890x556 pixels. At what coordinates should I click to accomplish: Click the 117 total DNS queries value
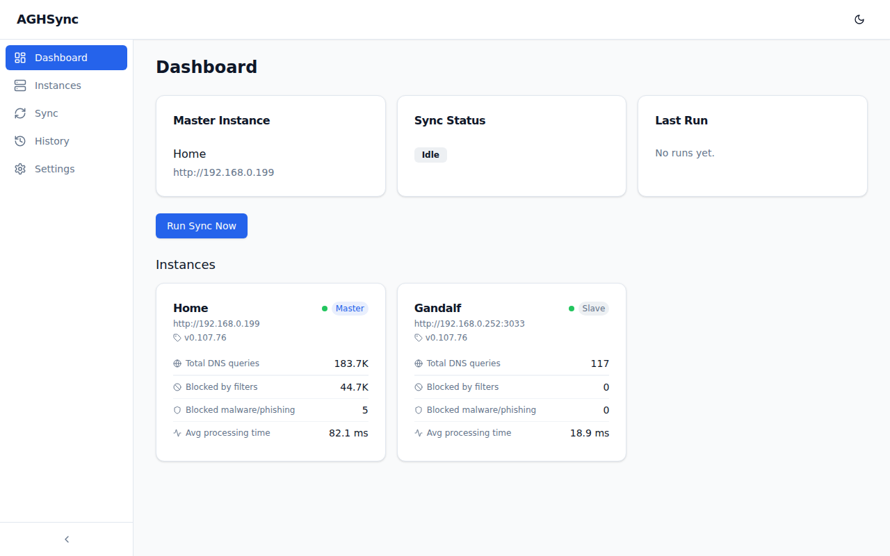tap(600, 363)
